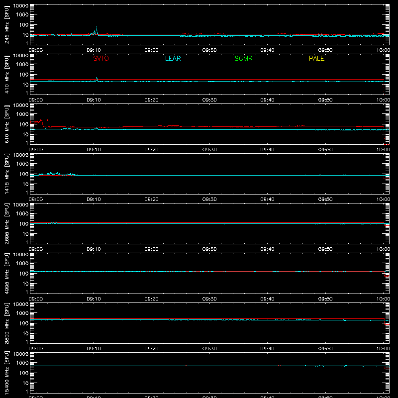The width and height of the screenshot is (398, 398).
Task: Select the 2695 MHz [SFU] axis title
Action: [x=6, y=223]
